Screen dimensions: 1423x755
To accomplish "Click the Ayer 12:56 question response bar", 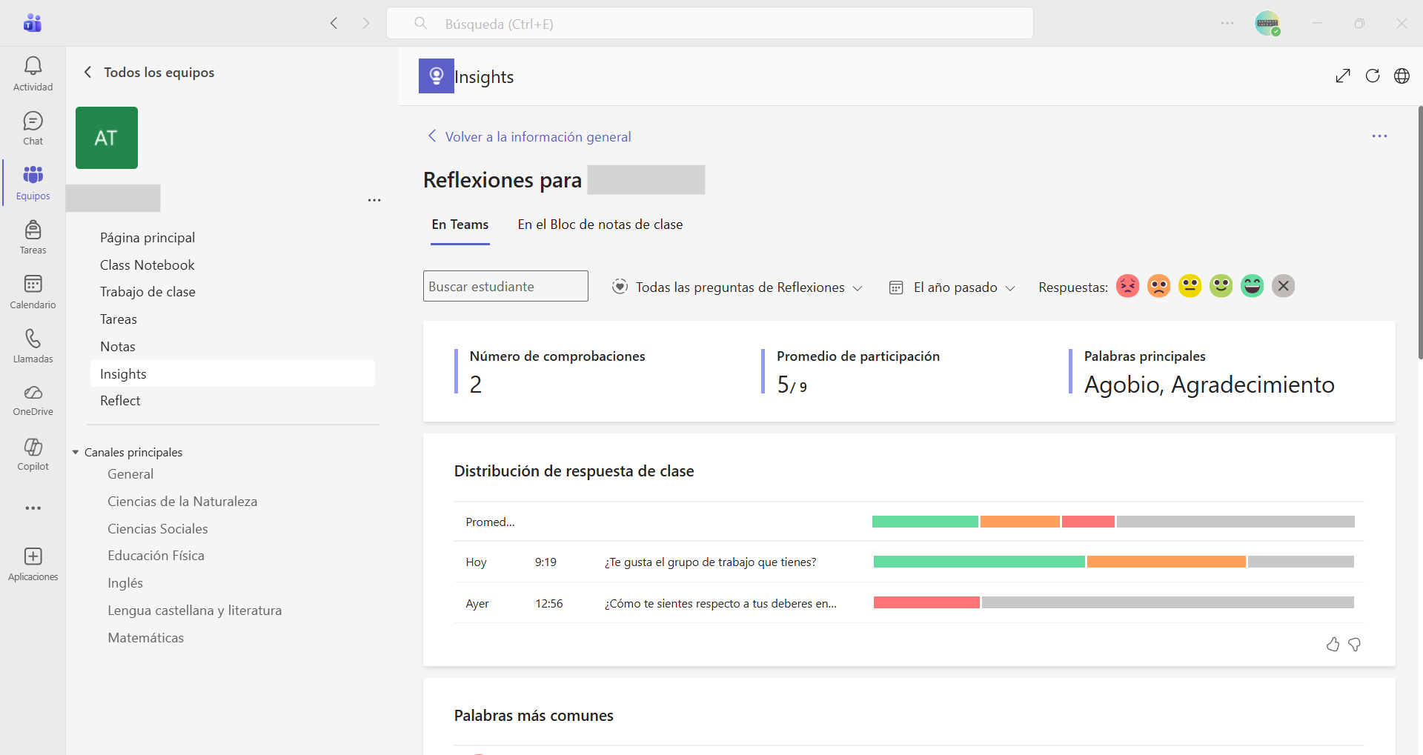I will (1113, 602).
